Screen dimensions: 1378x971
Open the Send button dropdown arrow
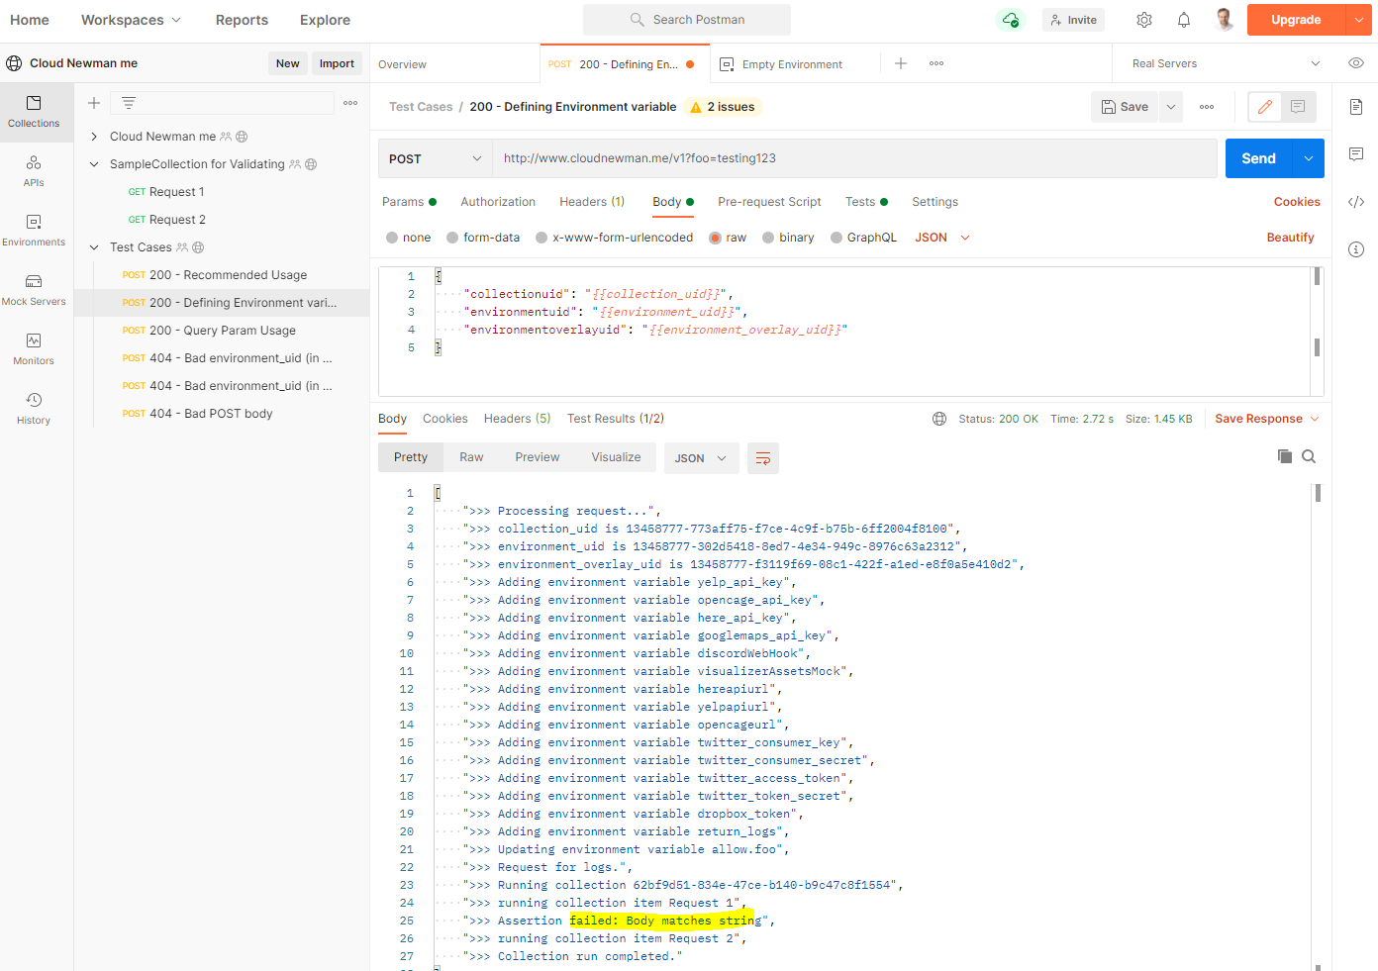[1309, 158]
